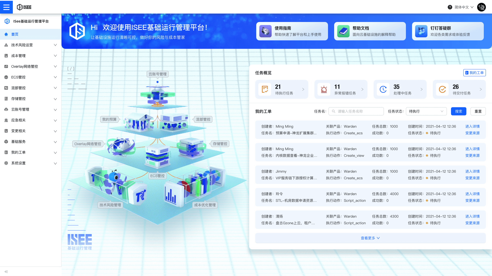Open the user avatar in top right corner
Screen dimensions: 492x276
pos(481,7)
